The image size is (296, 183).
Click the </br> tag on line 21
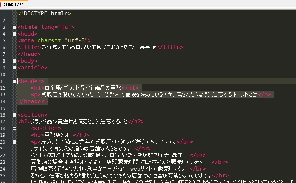click(143, 149)
